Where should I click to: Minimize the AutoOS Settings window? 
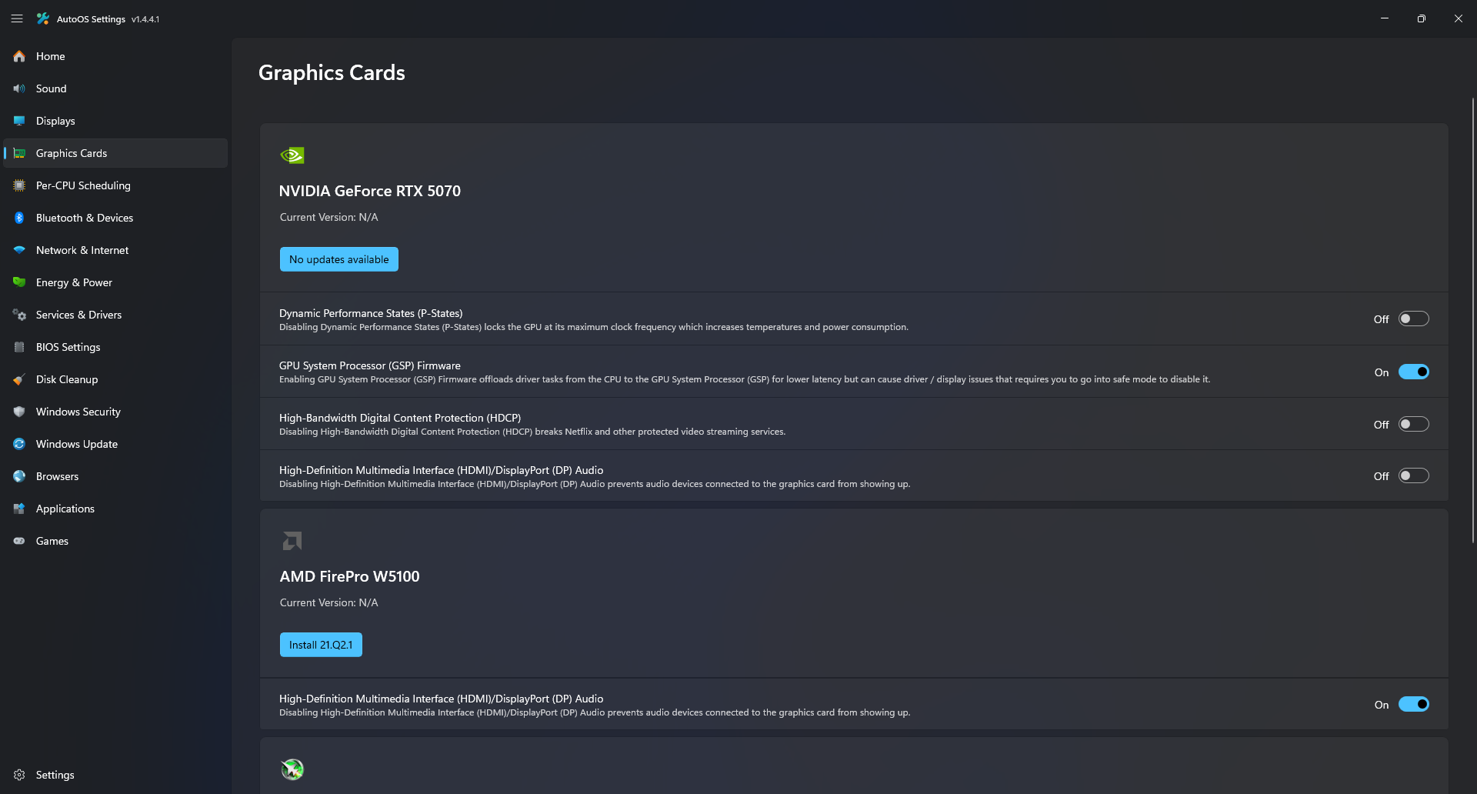(1385, 18)
